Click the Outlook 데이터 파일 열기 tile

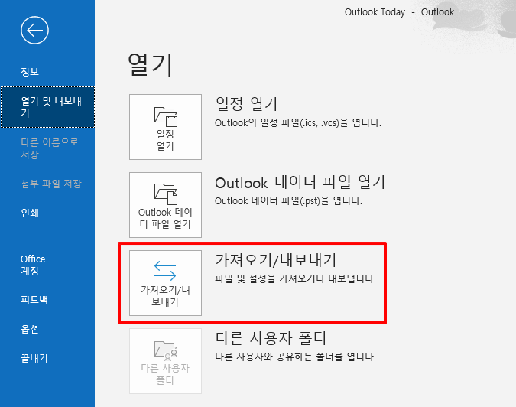click(x=165, y=205)
